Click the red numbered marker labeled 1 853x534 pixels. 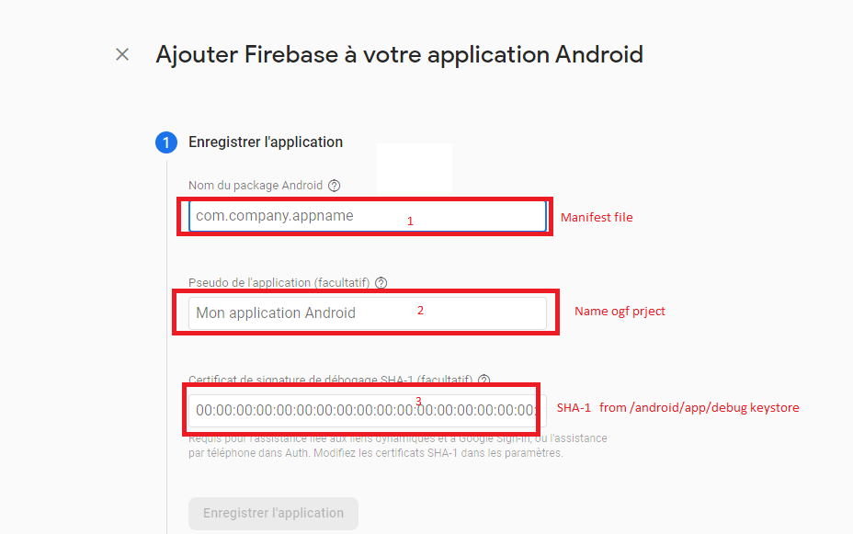[410, 221]
